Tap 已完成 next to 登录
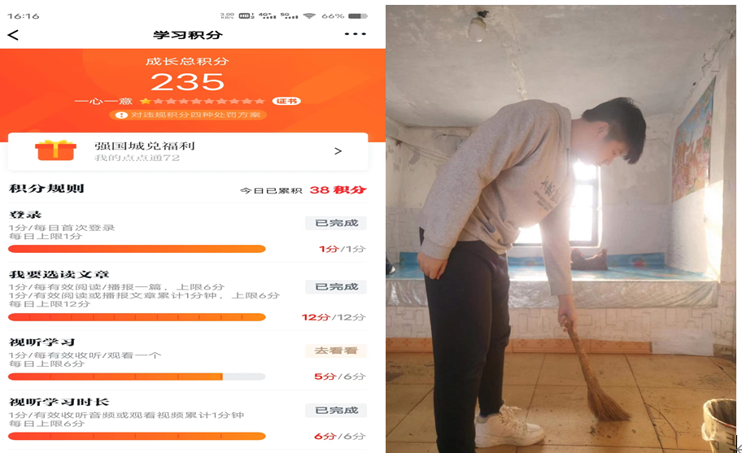The height and width of the screenshot is (453, 742). pyautogui.click(x=336, y=223)
